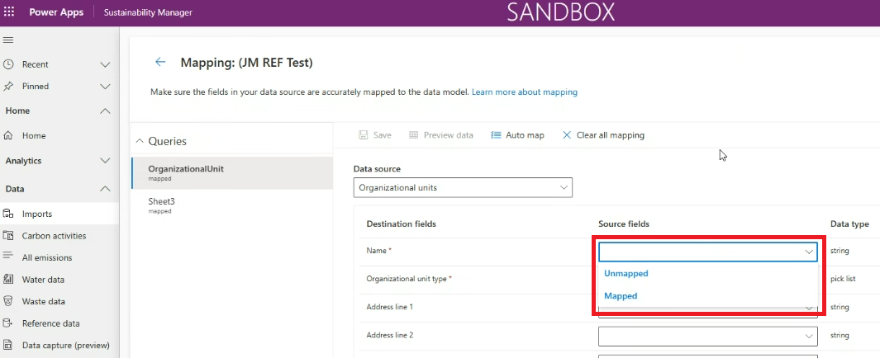This screenshot has height=358, width=880.
Task: Expand the Pinned section chevron
Action: (105, 87)
